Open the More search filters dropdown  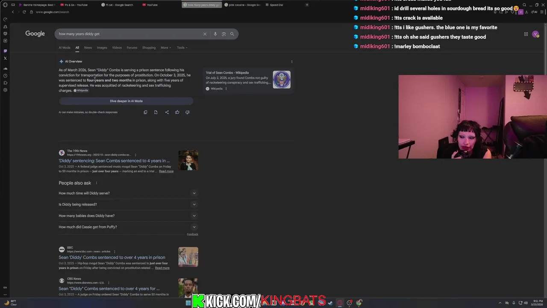166,47
